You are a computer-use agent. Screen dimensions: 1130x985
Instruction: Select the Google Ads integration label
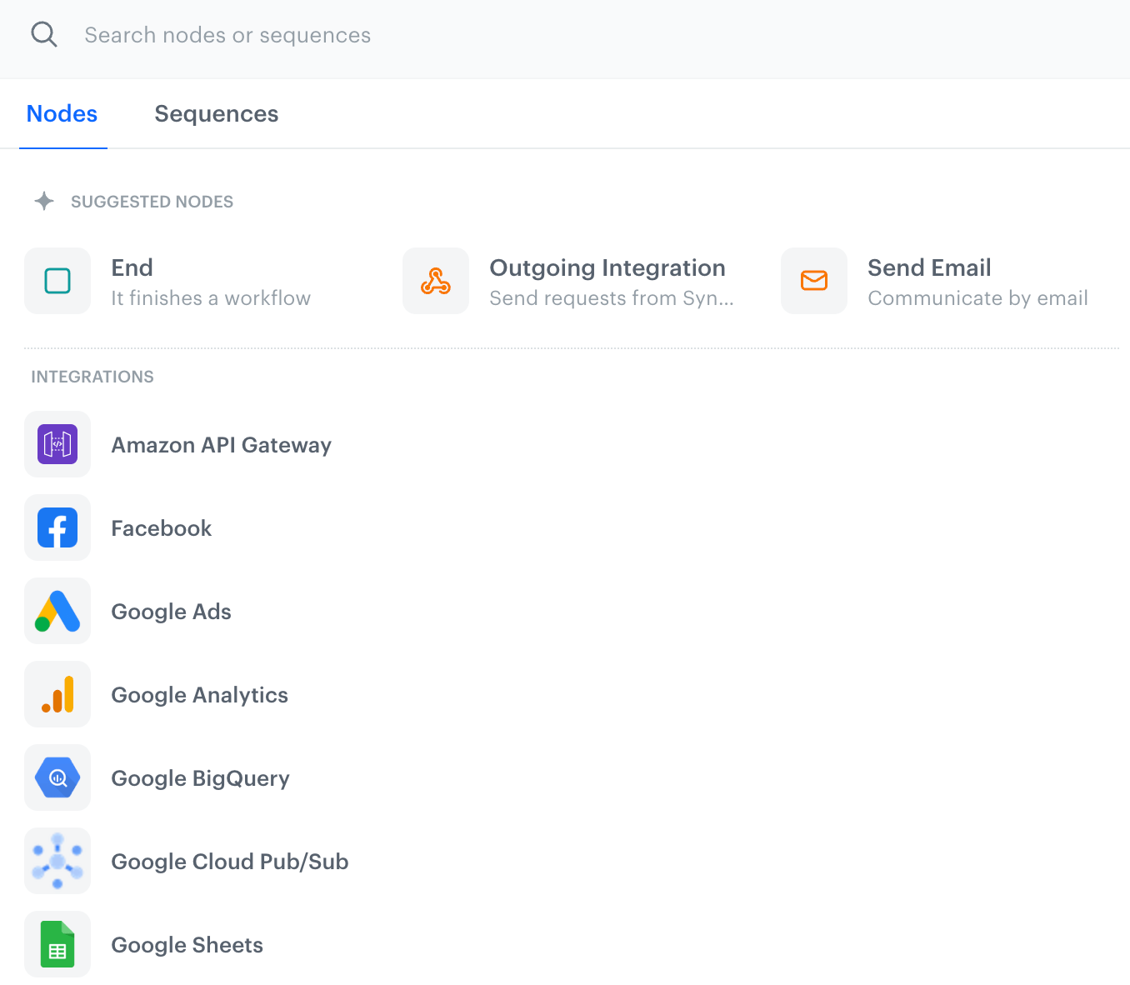[172, 612]
